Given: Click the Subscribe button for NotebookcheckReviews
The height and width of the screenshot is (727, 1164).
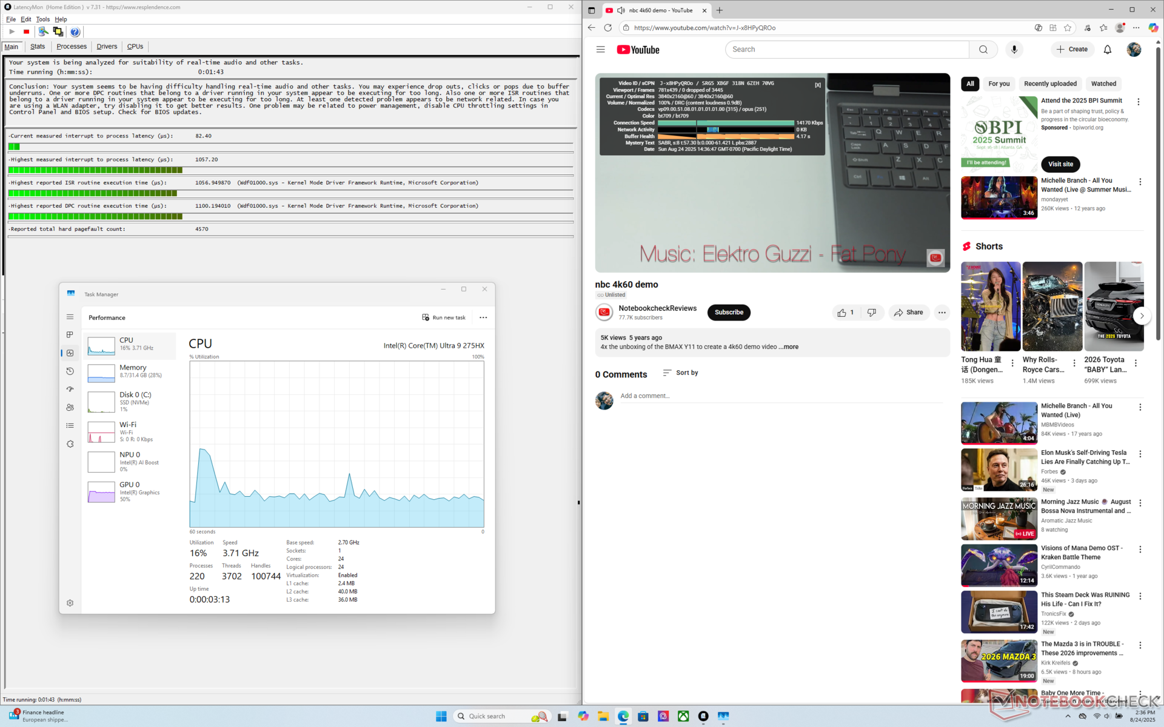Looking at the screenshot, I should pyautogui.click(x=728, y=313).
